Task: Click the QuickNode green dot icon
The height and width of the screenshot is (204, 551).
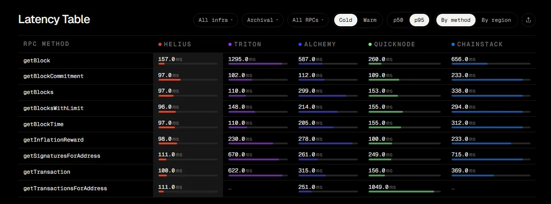Action: coord(370,45)
